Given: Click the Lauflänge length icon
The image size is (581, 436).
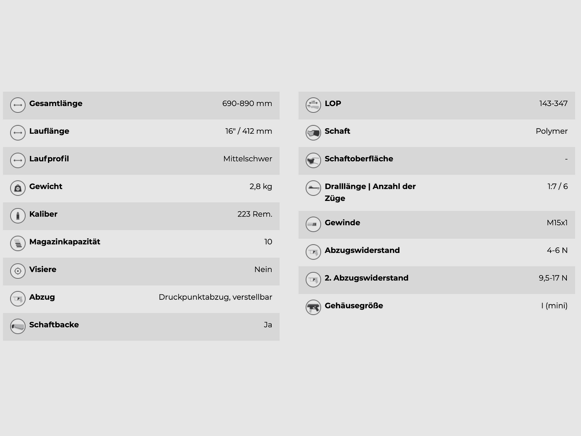Looking at the screenshot, I should pyautogui.click(x=18, y=133).
